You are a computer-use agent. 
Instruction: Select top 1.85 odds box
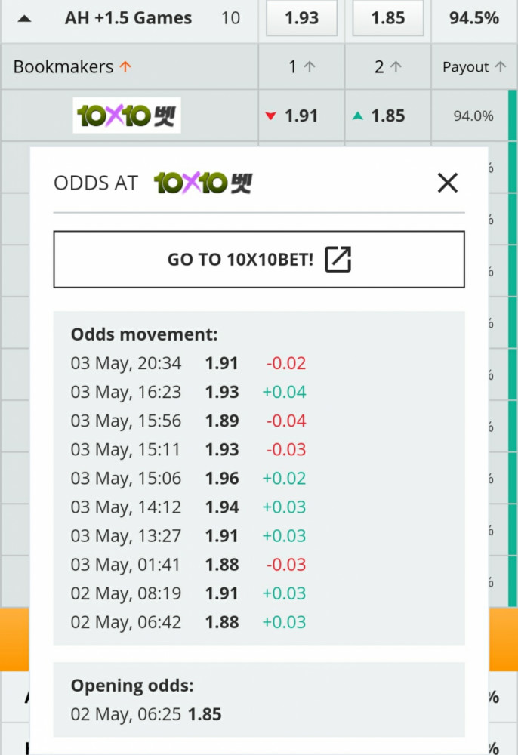(388, 18)
